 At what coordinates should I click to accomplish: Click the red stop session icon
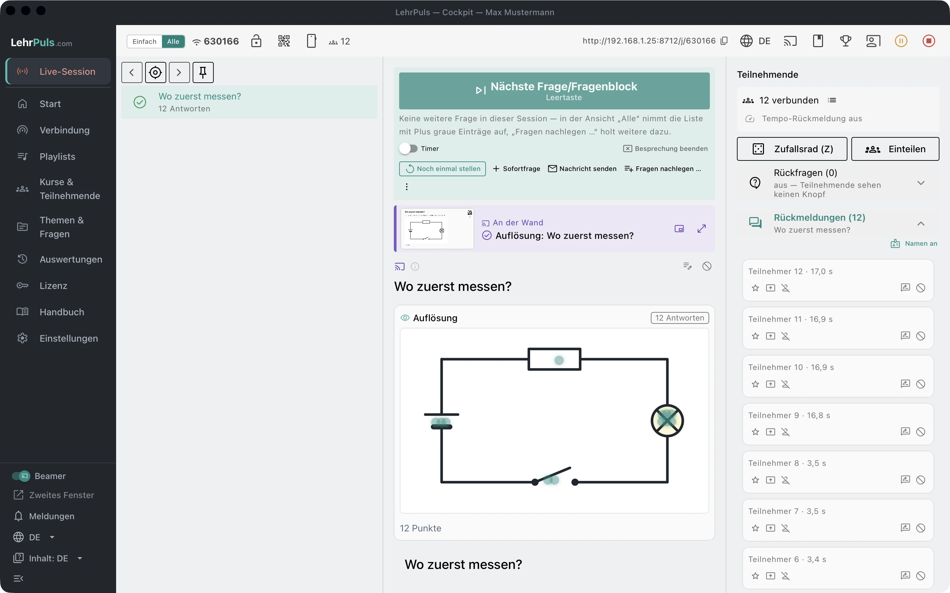click(x=929, y=41)
